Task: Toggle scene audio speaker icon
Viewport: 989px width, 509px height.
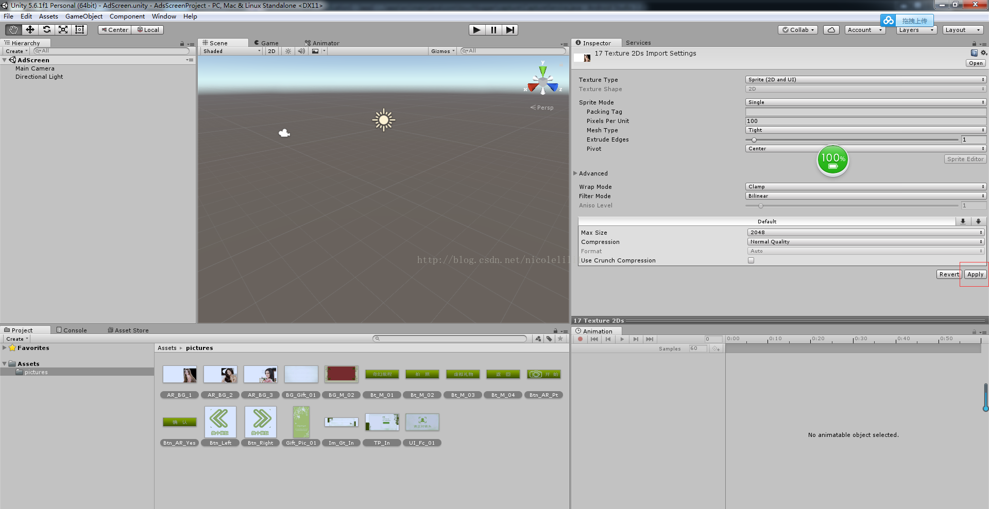Action: coord(301,51)
